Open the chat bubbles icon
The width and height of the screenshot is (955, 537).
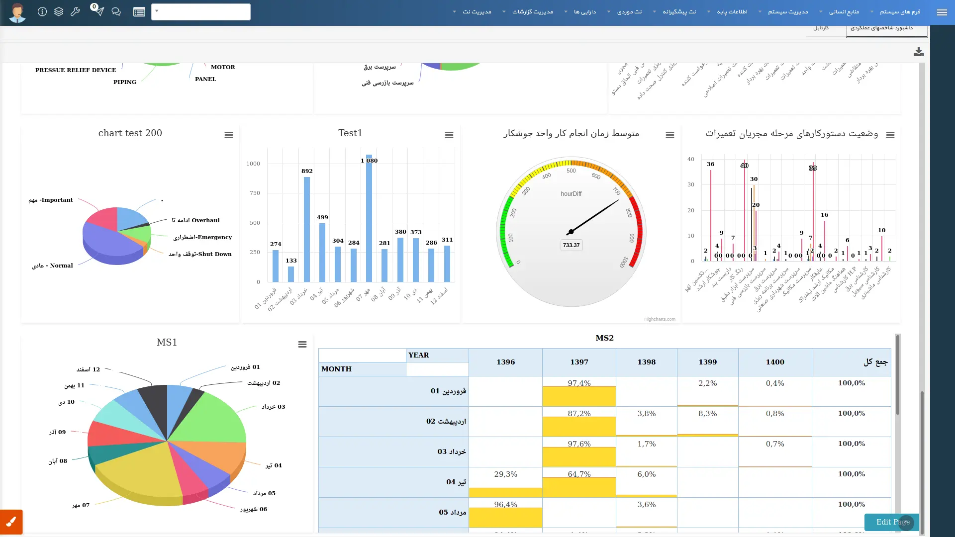pyautogui.click(x=116, y=12)
